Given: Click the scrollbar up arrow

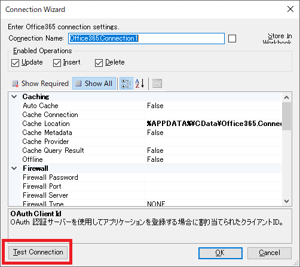Looking at the screenshot, I should 286,97.
